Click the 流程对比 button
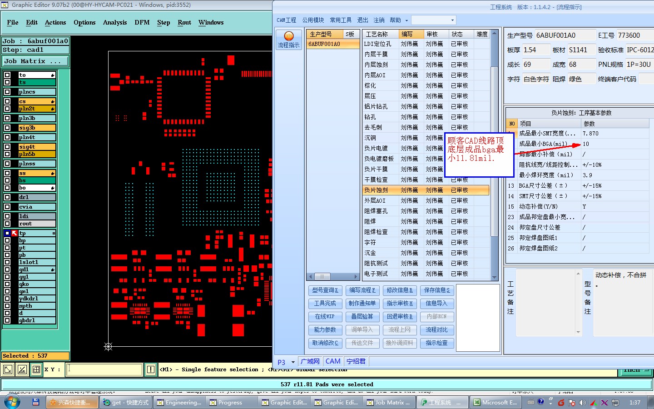 pos(437,329)
